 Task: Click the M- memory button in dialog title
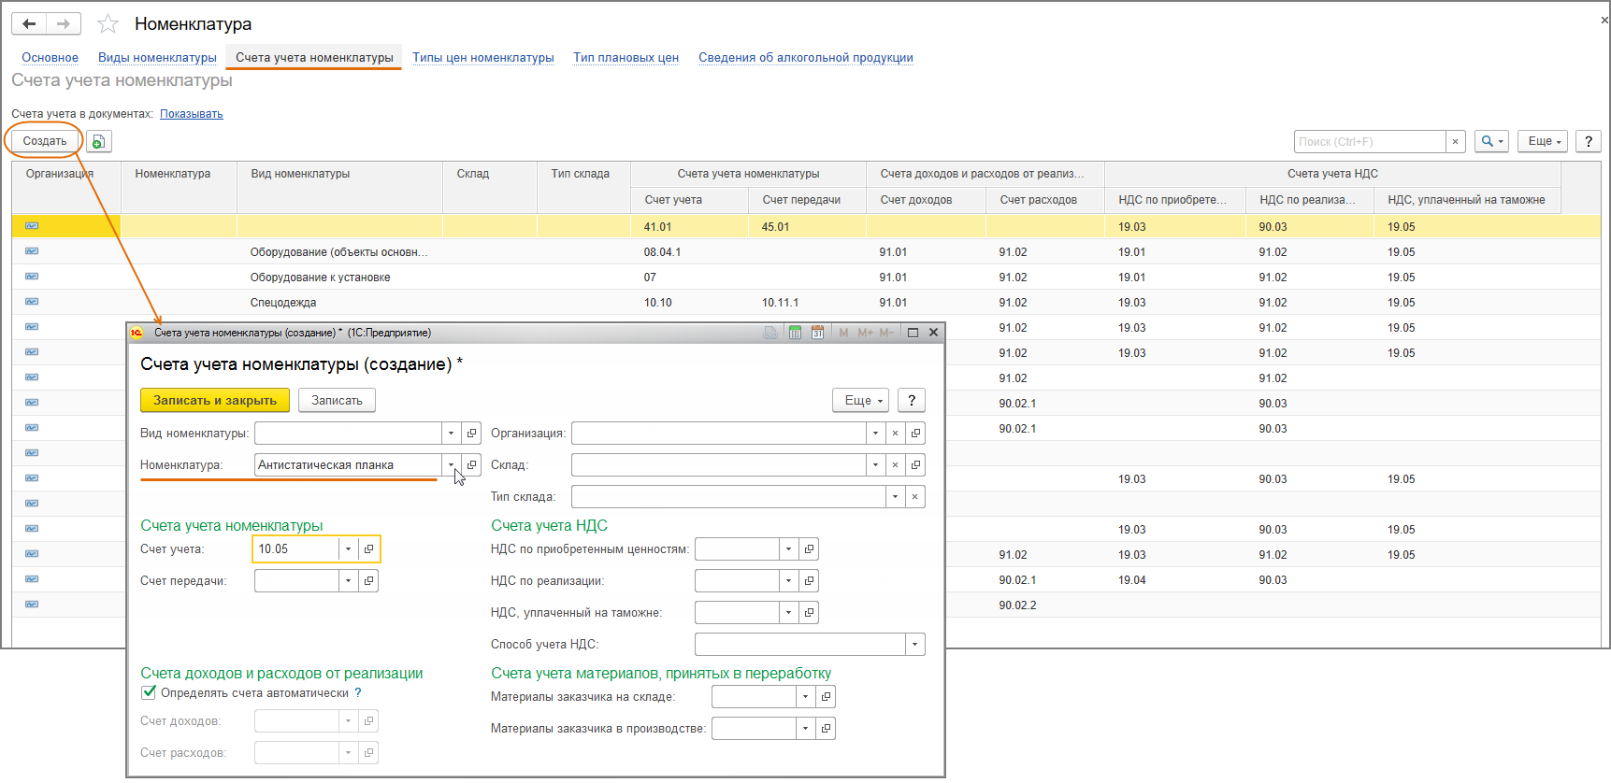point(886,333)
